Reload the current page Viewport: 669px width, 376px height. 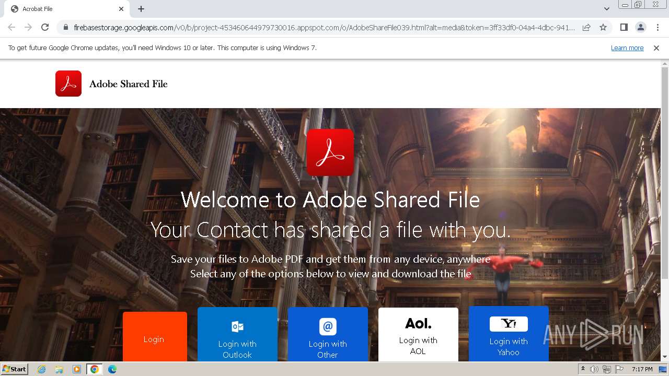pyautogui.click(x=45, y=27)
